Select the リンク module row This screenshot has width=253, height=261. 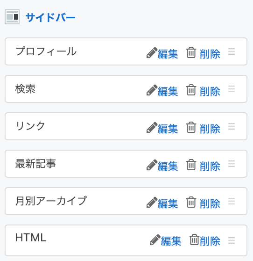click(x=126, y=126)
